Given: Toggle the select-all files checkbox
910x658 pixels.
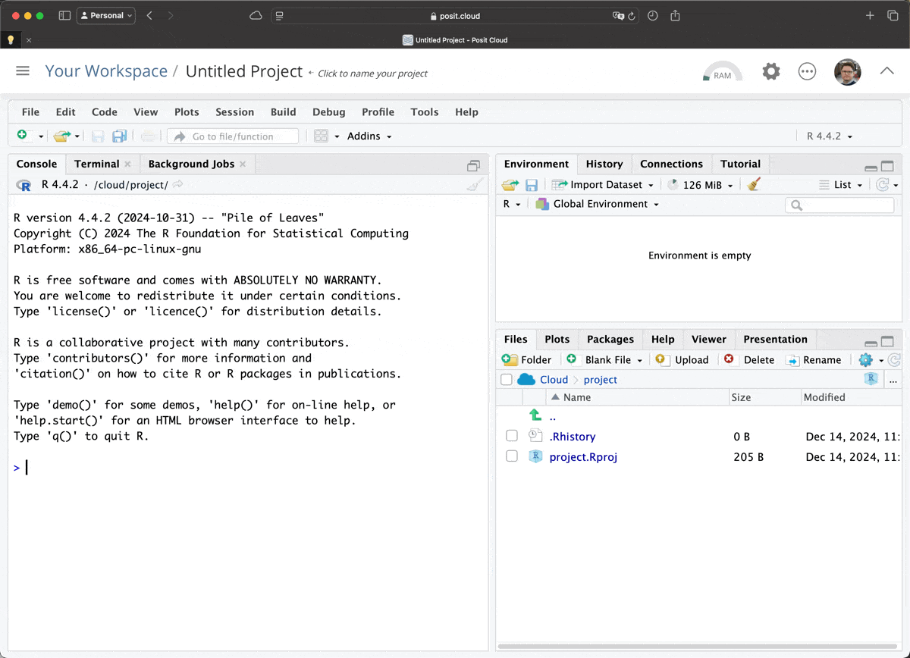Looking at the screenshot, I should pyautogui.click(x=507, y=380).
